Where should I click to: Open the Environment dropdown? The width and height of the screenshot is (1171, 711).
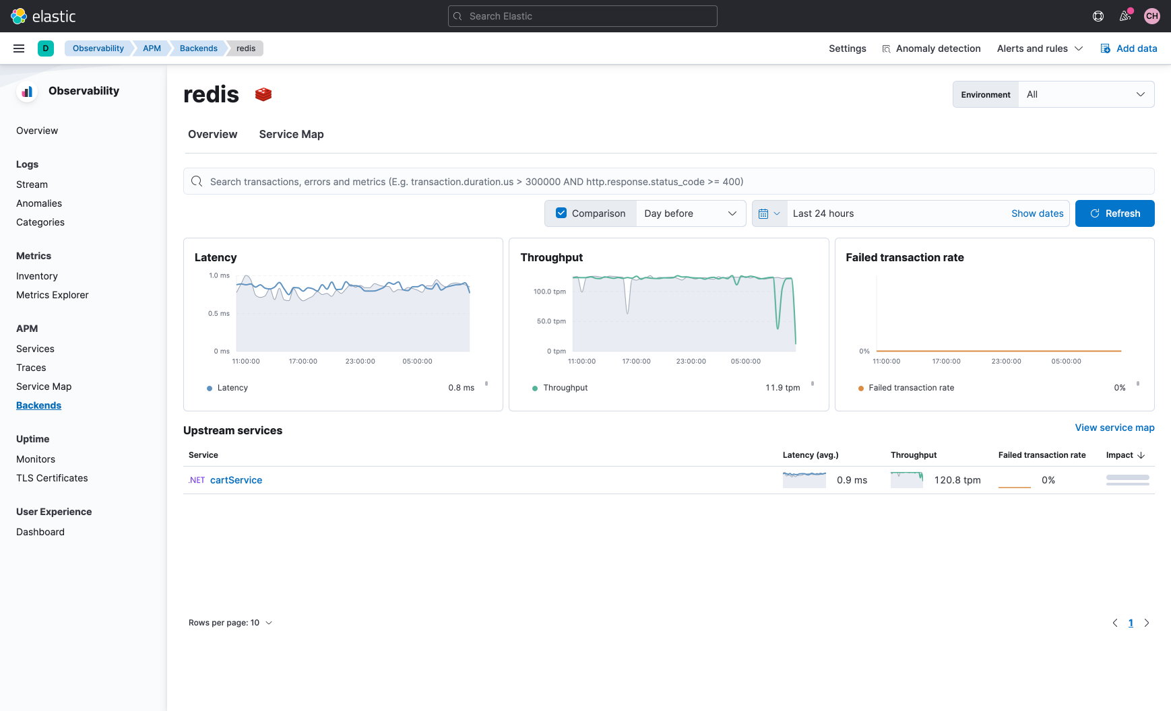coord(1085,94)
